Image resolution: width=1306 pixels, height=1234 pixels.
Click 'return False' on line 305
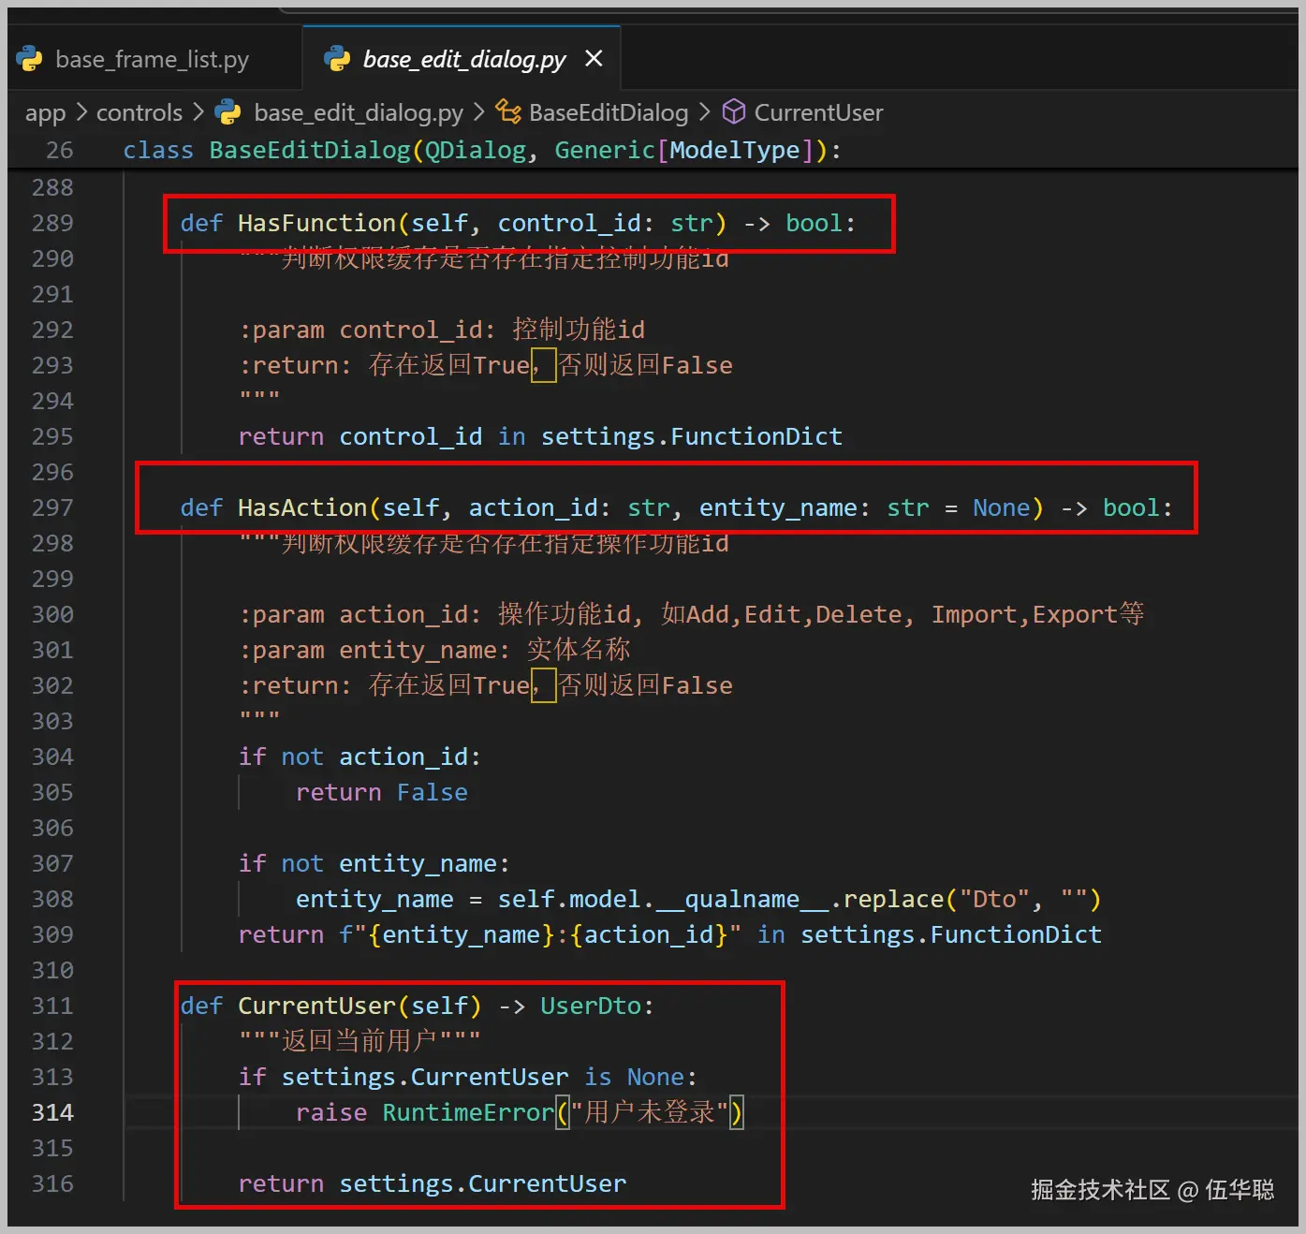pos(382,792)
